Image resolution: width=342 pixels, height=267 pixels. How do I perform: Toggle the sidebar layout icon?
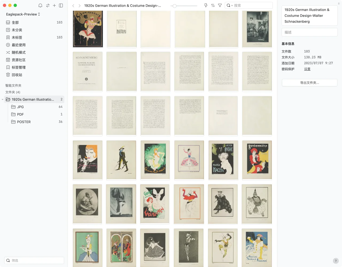[61, 5]
